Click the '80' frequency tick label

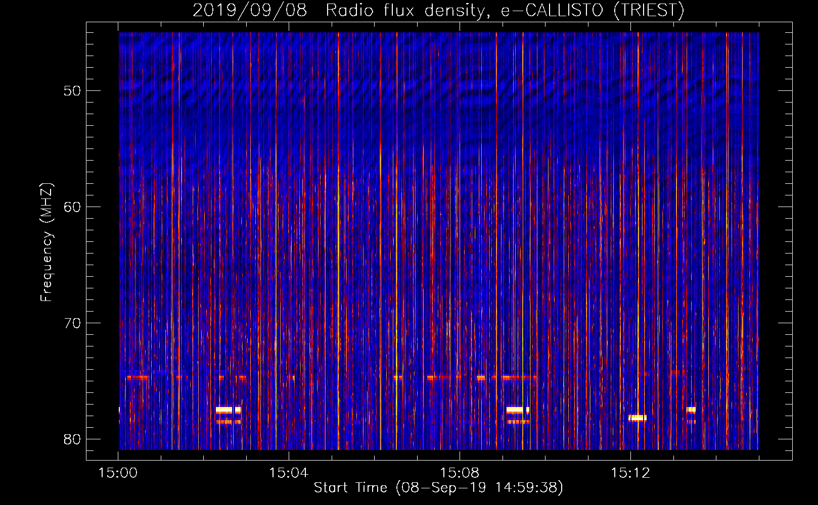pyautogui.click(x=73, y=439)
